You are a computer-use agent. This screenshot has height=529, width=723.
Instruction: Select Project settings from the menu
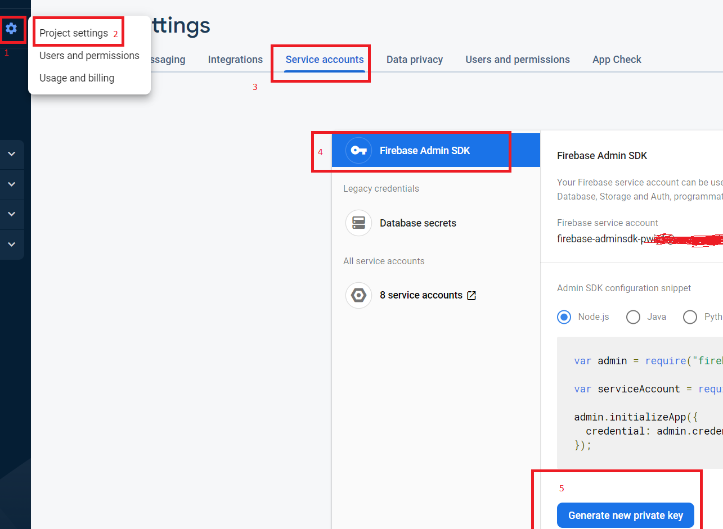click(74, 33)
